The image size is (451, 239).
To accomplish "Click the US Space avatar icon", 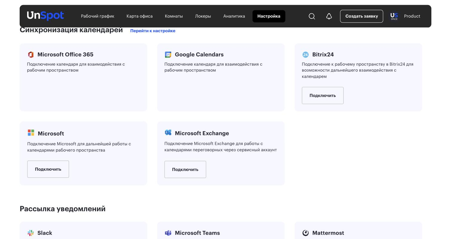I will [x=394, y=16].
